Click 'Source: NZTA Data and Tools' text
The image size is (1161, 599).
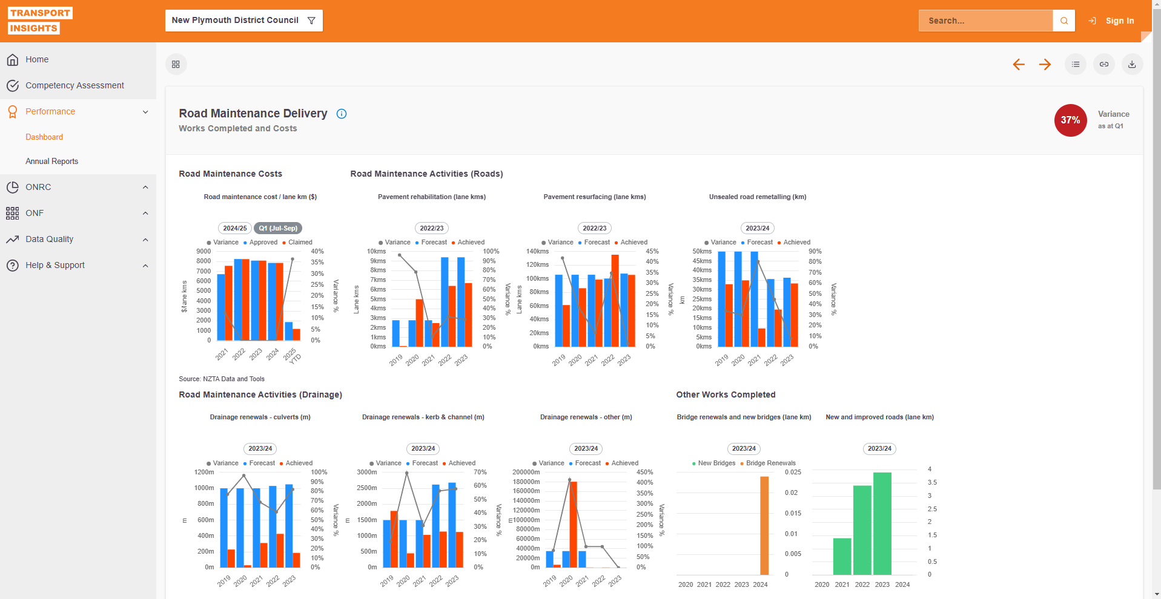click(x=222, y=379)
